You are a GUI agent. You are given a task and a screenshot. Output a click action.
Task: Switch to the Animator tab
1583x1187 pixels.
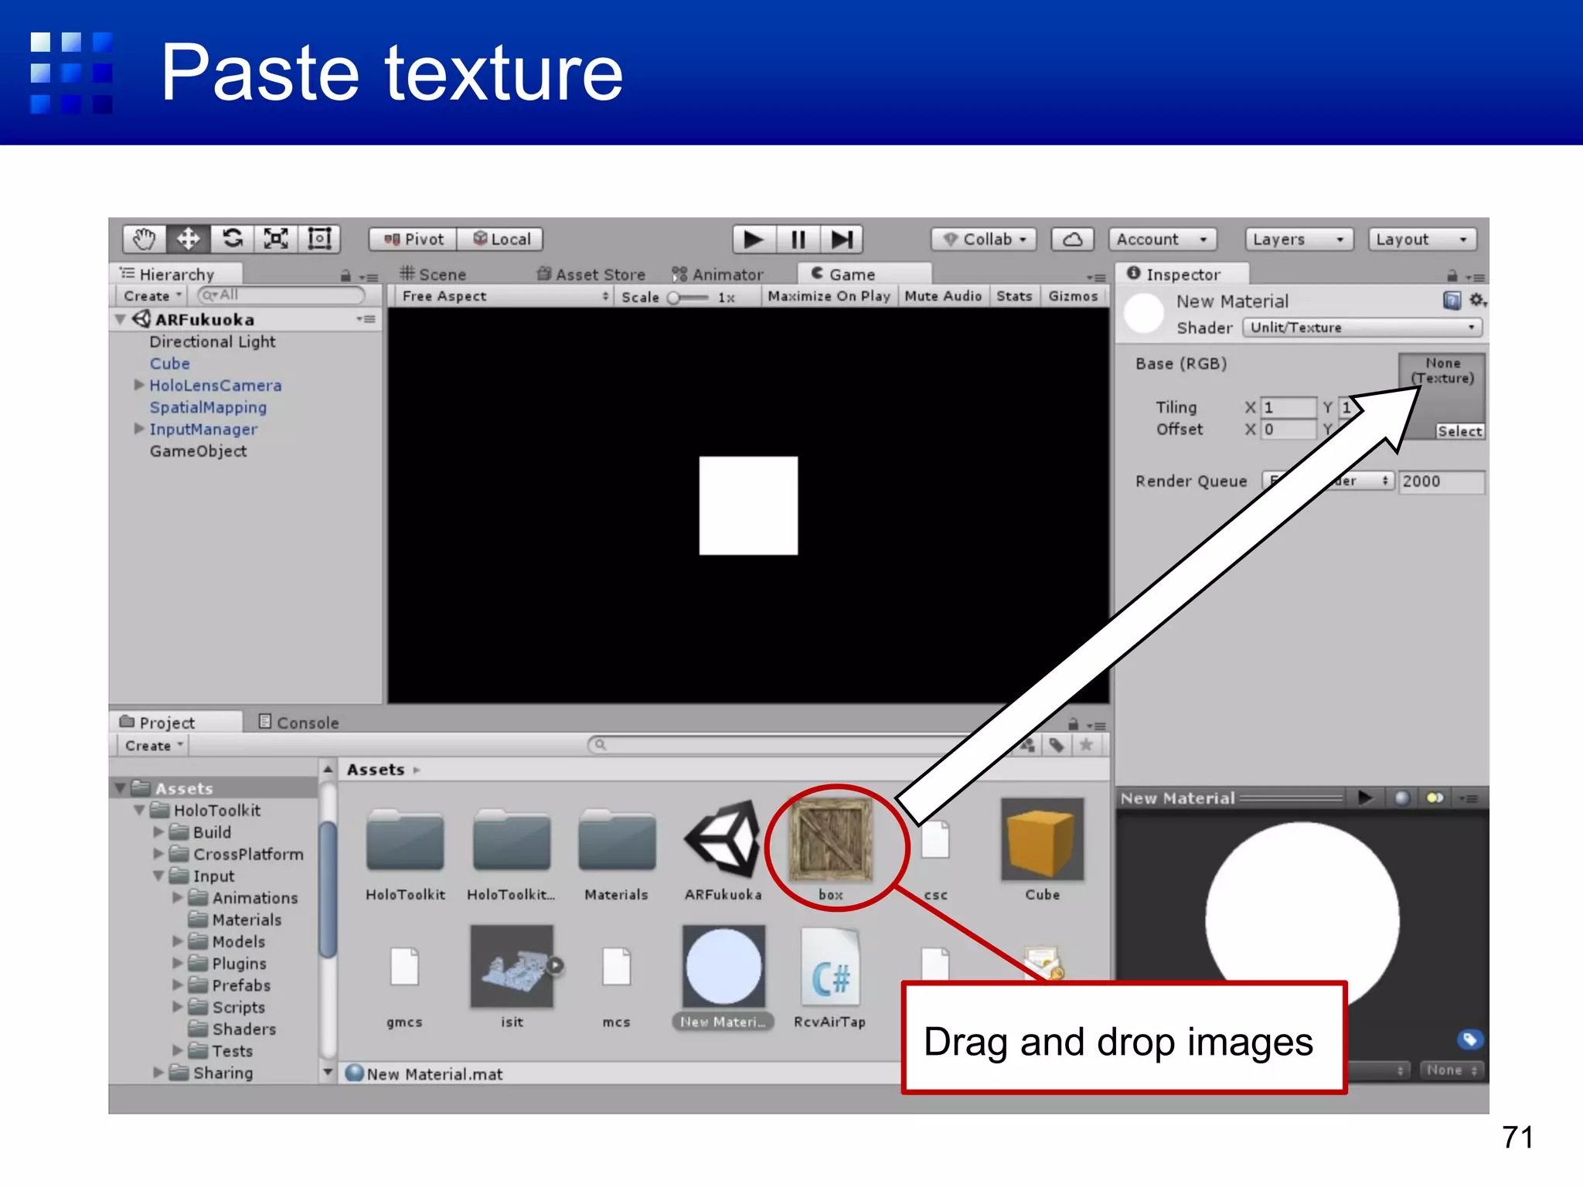(x=717, y=274)
